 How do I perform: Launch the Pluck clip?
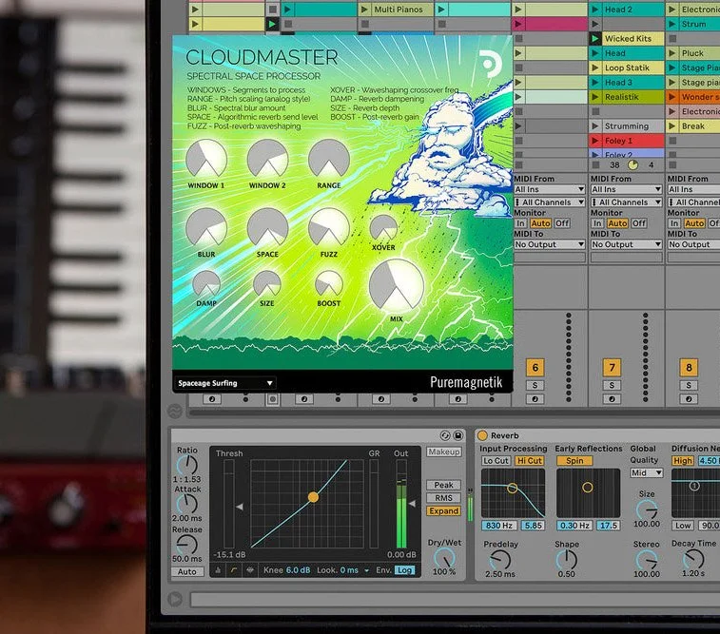click(x=672, y=53)
